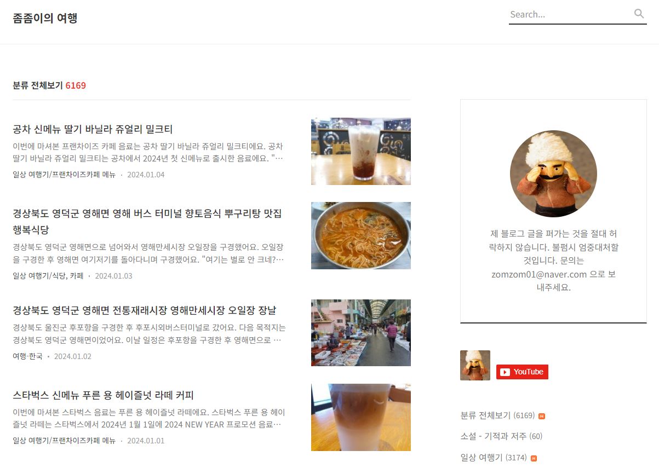
Task: Open the YouTube button in sidebar
Action: tap(522, 372)
